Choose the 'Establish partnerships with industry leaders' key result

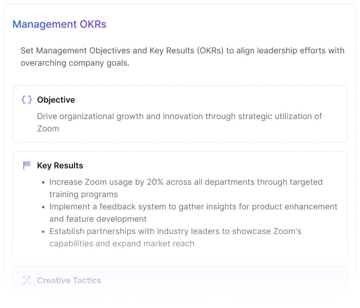pos(175,231)
